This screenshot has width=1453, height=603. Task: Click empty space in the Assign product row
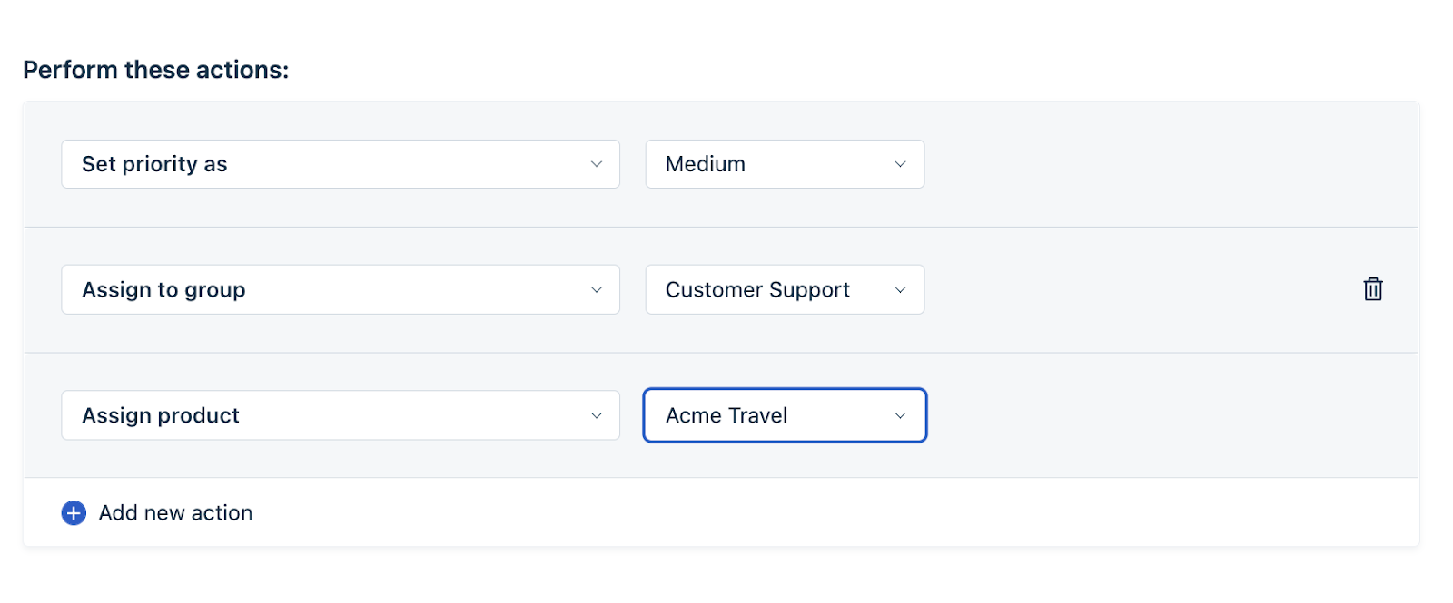tap(1162, 415)
